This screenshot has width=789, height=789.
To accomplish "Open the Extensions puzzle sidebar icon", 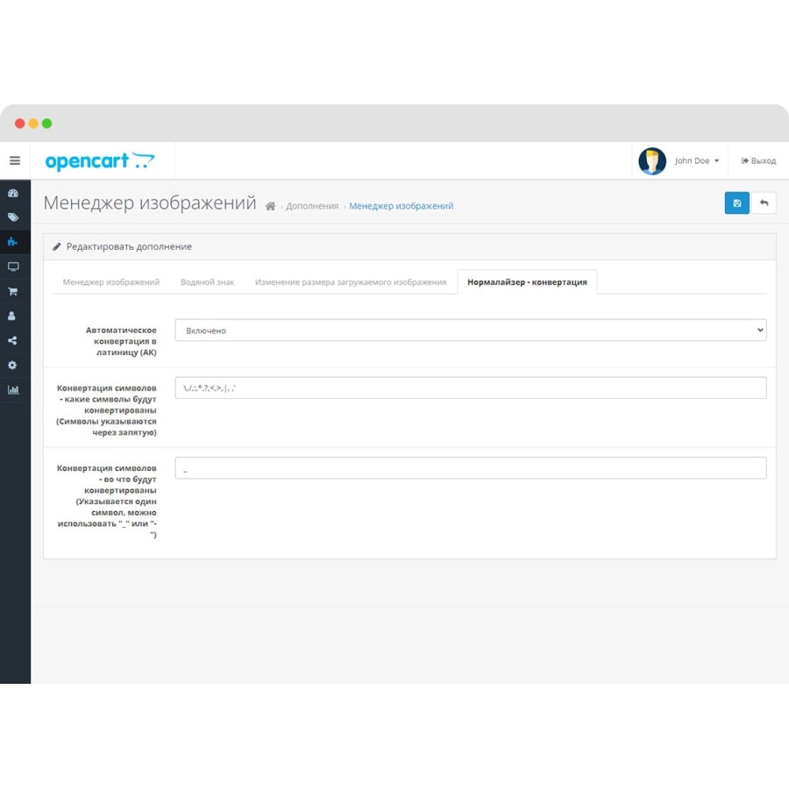I will coord(12,242).
